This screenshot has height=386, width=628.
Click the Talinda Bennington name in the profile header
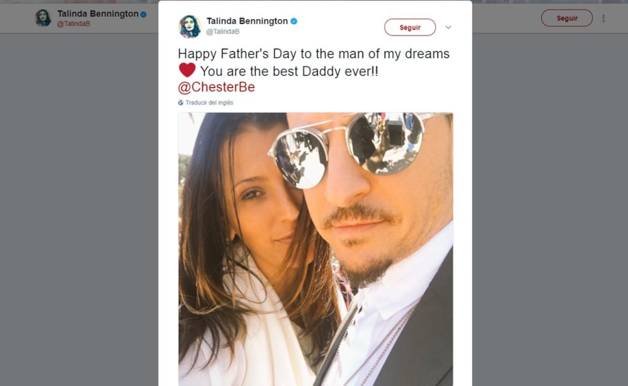click(98, 13)
